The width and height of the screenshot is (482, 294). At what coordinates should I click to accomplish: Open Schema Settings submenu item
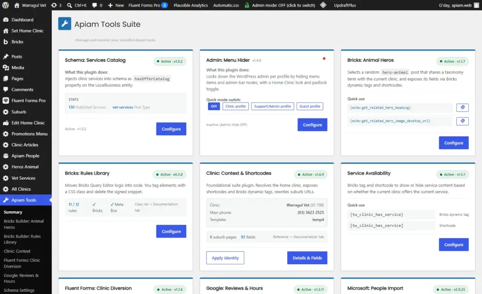point(19,290)
